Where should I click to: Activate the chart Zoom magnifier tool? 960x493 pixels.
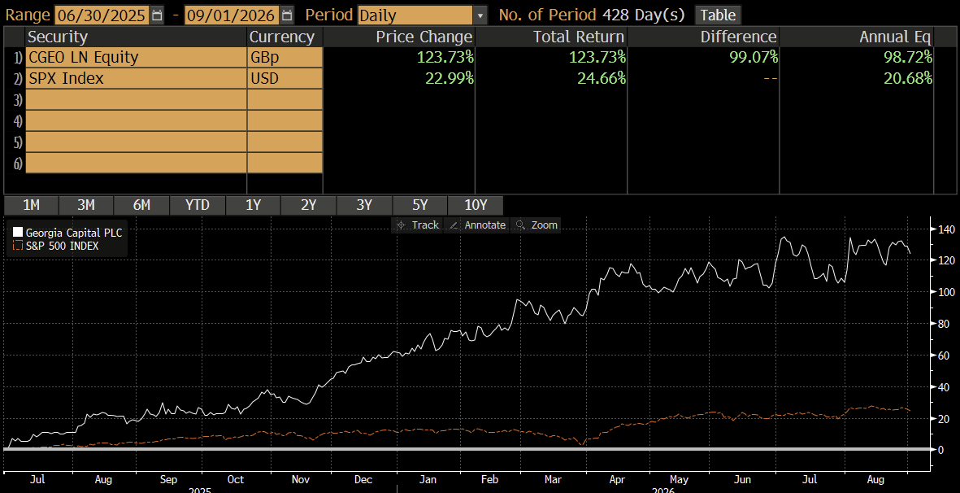coord(536,225)
